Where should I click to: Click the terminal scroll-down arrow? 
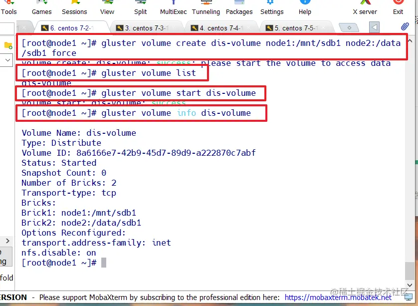[x=410, y=285]
